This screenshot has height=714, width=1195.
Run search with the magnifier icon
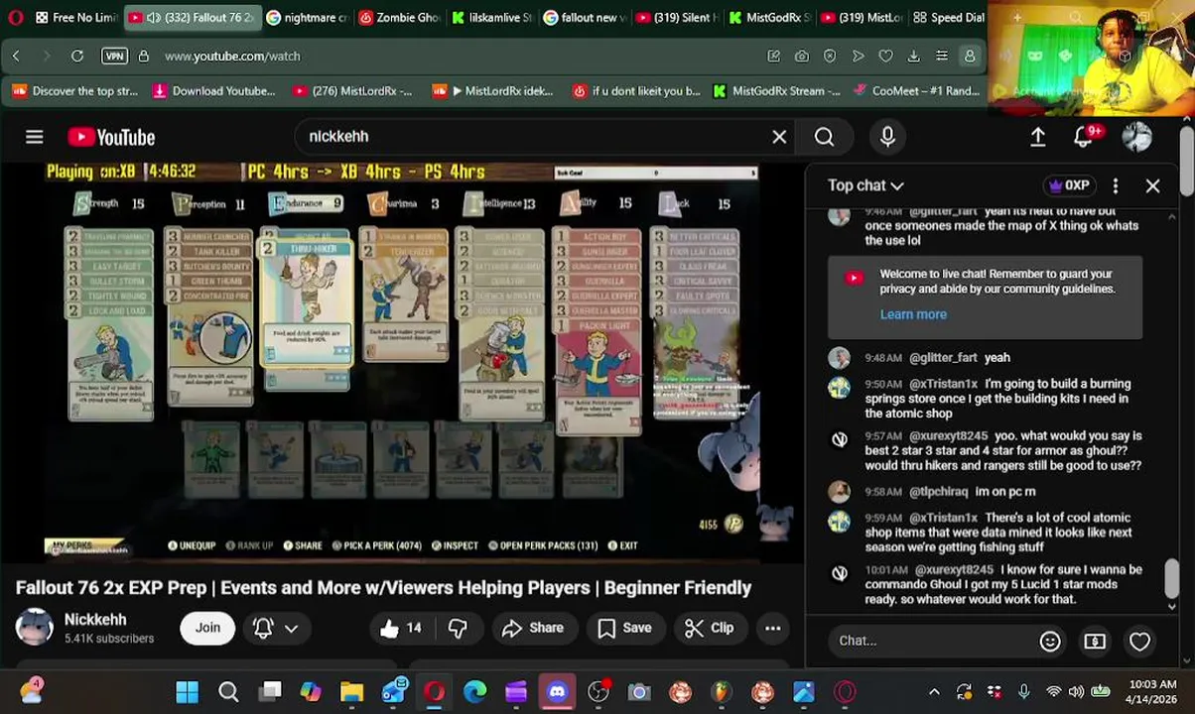(824, 137)
